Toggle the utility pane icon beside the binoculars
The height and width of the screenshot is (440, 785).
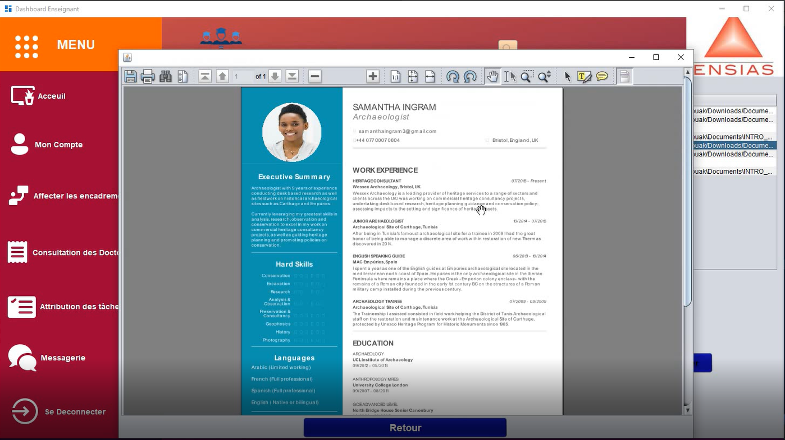tap(183, 77)
